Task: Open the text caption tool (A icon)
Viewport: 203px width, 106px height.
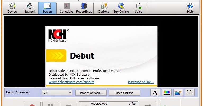Action: (x=155, y=93)
